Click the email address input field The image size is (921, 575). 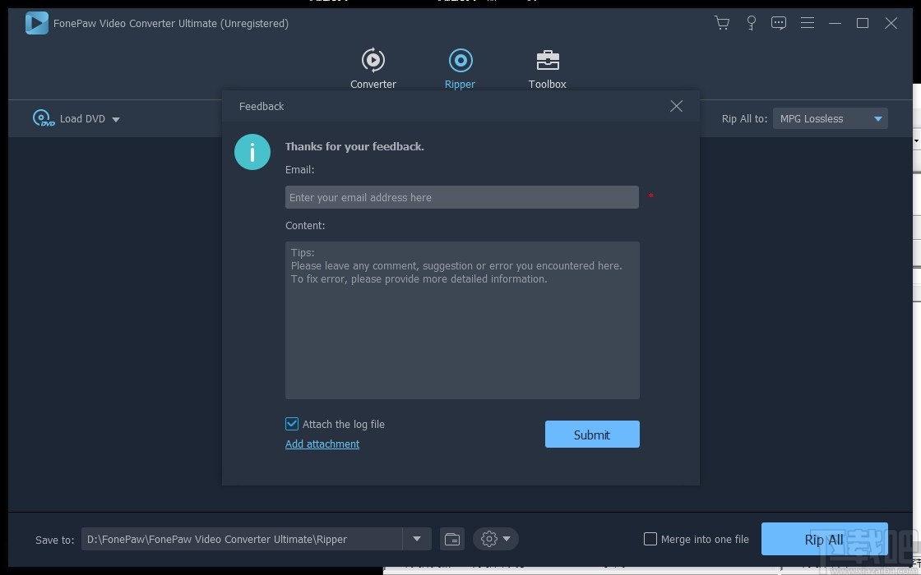pos(461,197)
